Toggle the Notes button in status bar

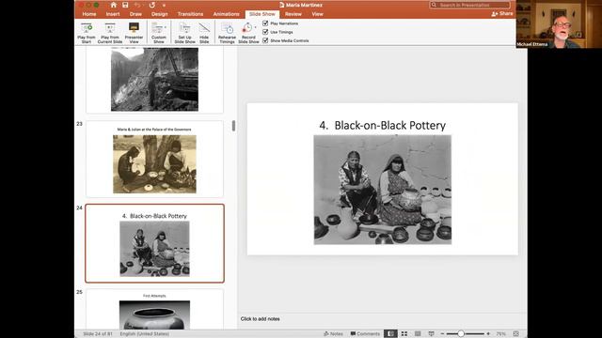click(x=333, y=334)
